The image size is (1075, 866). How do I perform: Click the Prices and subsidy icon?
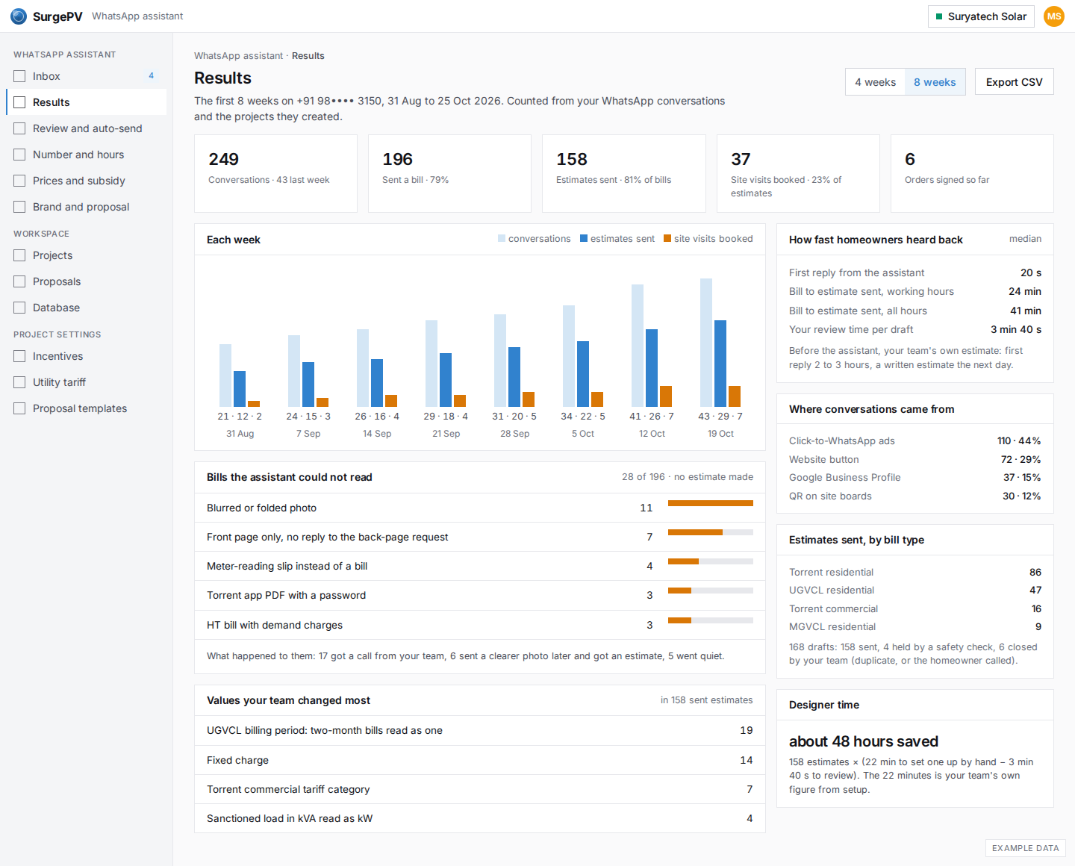[x=19, y=181]
